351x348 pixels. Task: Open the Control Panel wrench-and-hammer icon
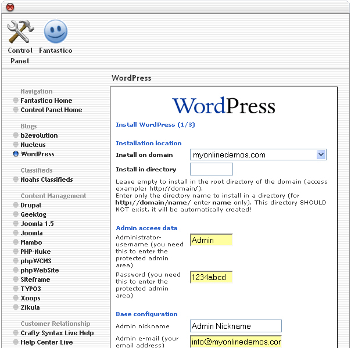pos(20,31)
